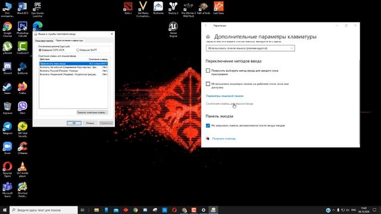Select the VLC media player icon

(x=23, y=169)
